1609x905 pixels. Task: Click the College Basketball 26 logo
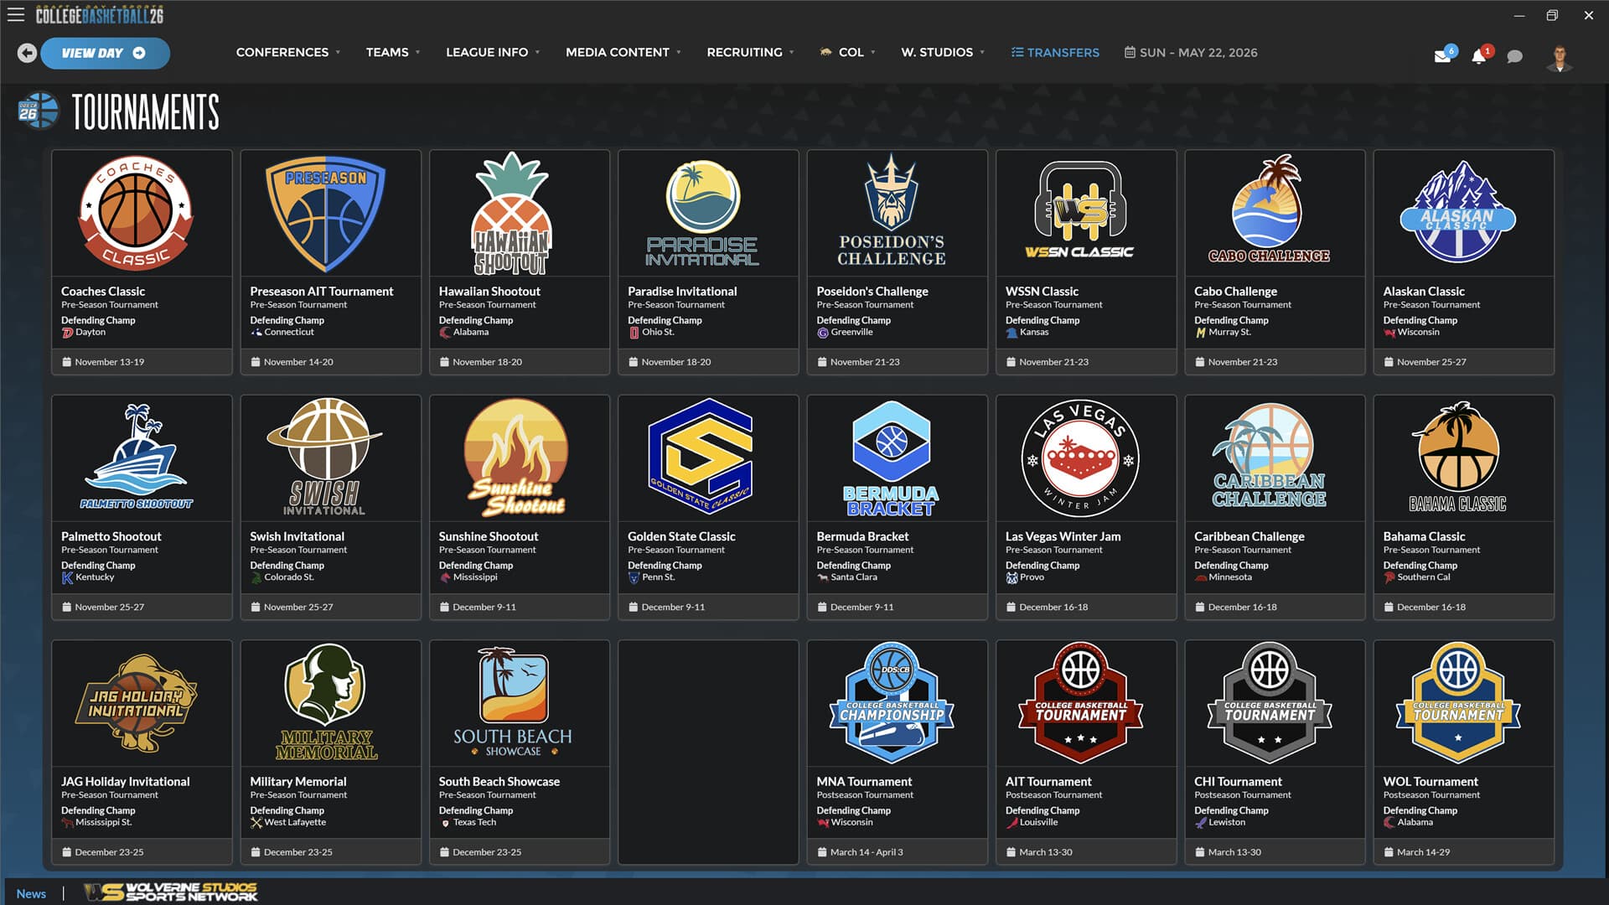point(99,13)
